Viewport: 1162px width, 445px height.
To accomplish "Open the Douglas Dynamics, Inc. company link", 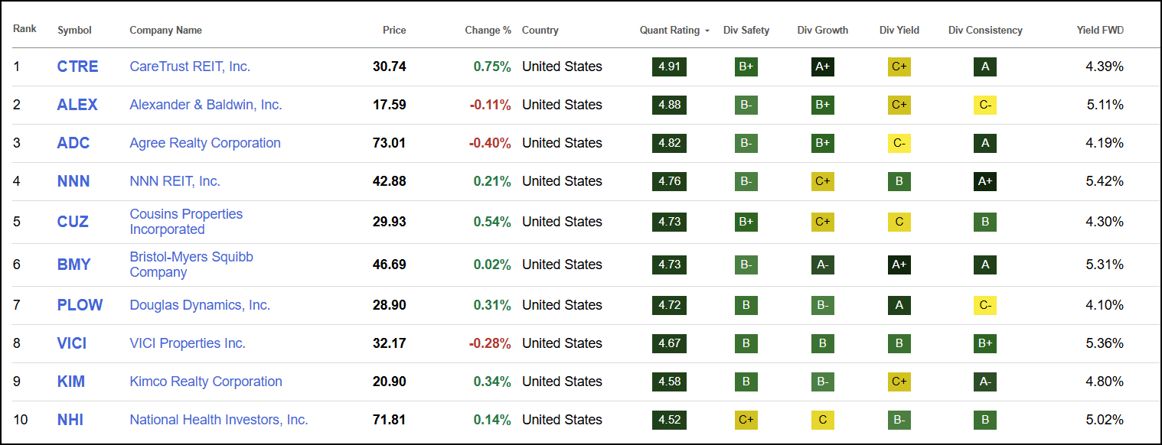I will click(199, 304).
